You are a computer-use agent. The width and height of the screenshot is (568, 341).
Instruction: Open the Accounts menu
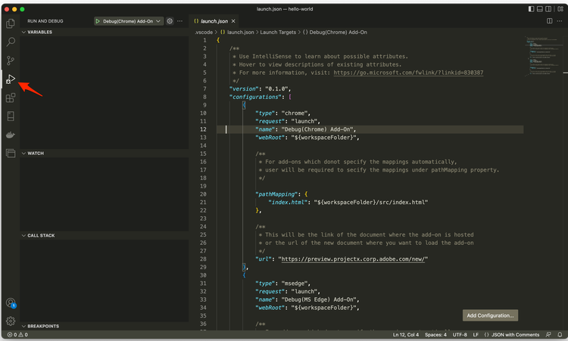(x=11, y=302)
